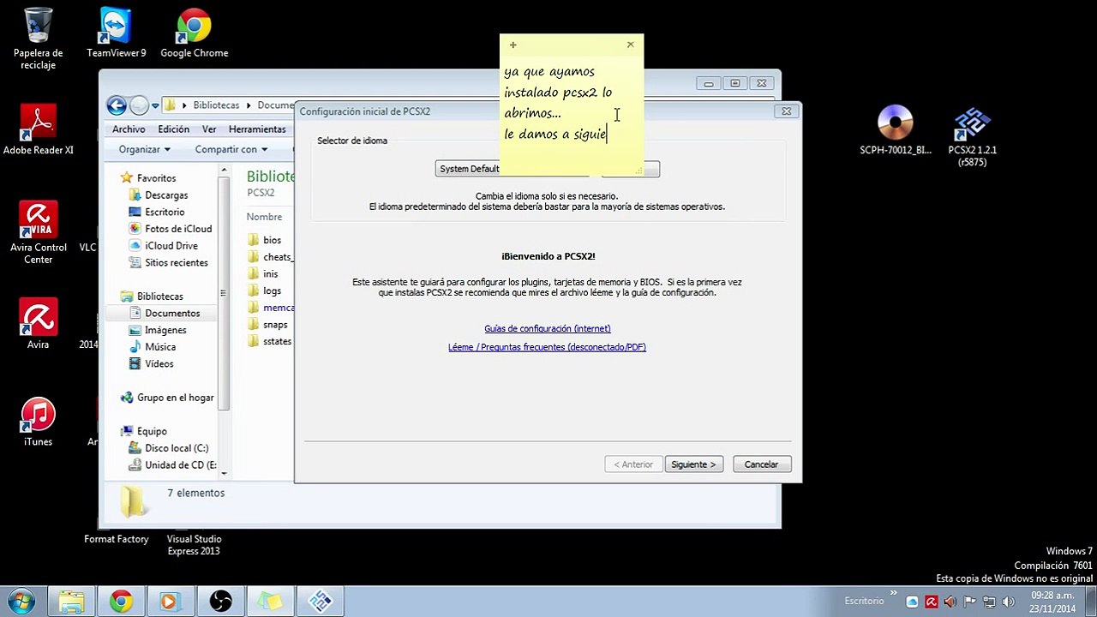Open the Organizar dropdown in Explorer

144,149
